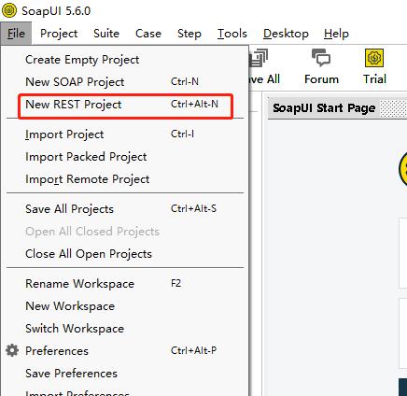Click the Save All disk icon
Viewport: 407px width, 396px height.
click(x=258, y=58)
